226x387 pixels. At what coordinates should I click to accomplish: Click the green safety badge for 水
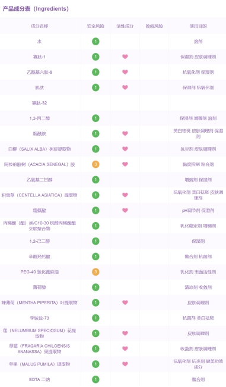(96, 42)
